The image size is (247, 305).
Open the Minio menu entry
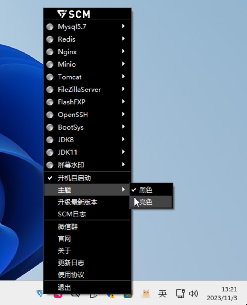coord(87,64)
